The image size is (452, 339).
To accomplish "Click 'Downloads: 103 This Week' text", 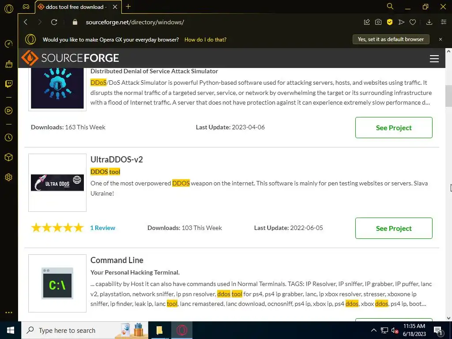I will pos(185,228).
